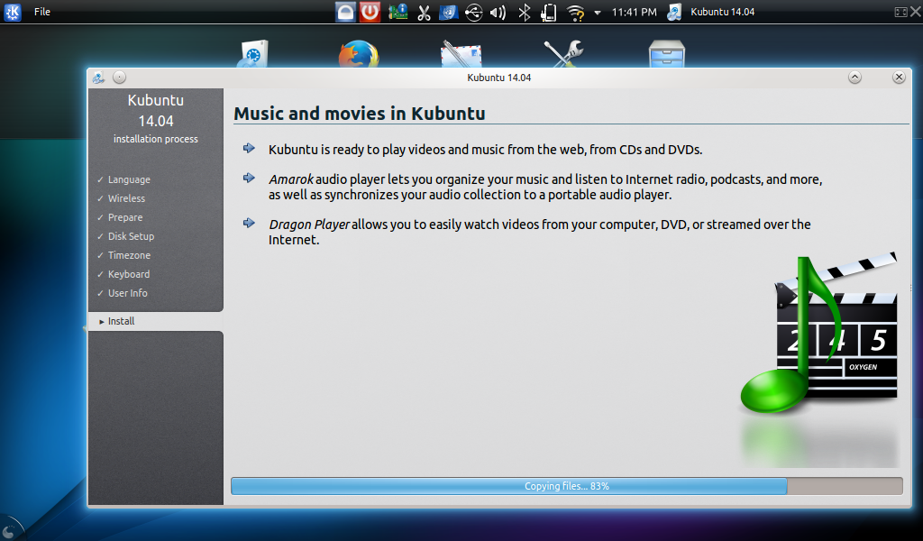Screen dimensions: 923x541
Task: Open the clipboard scissors icon
Action: point(424,13)
